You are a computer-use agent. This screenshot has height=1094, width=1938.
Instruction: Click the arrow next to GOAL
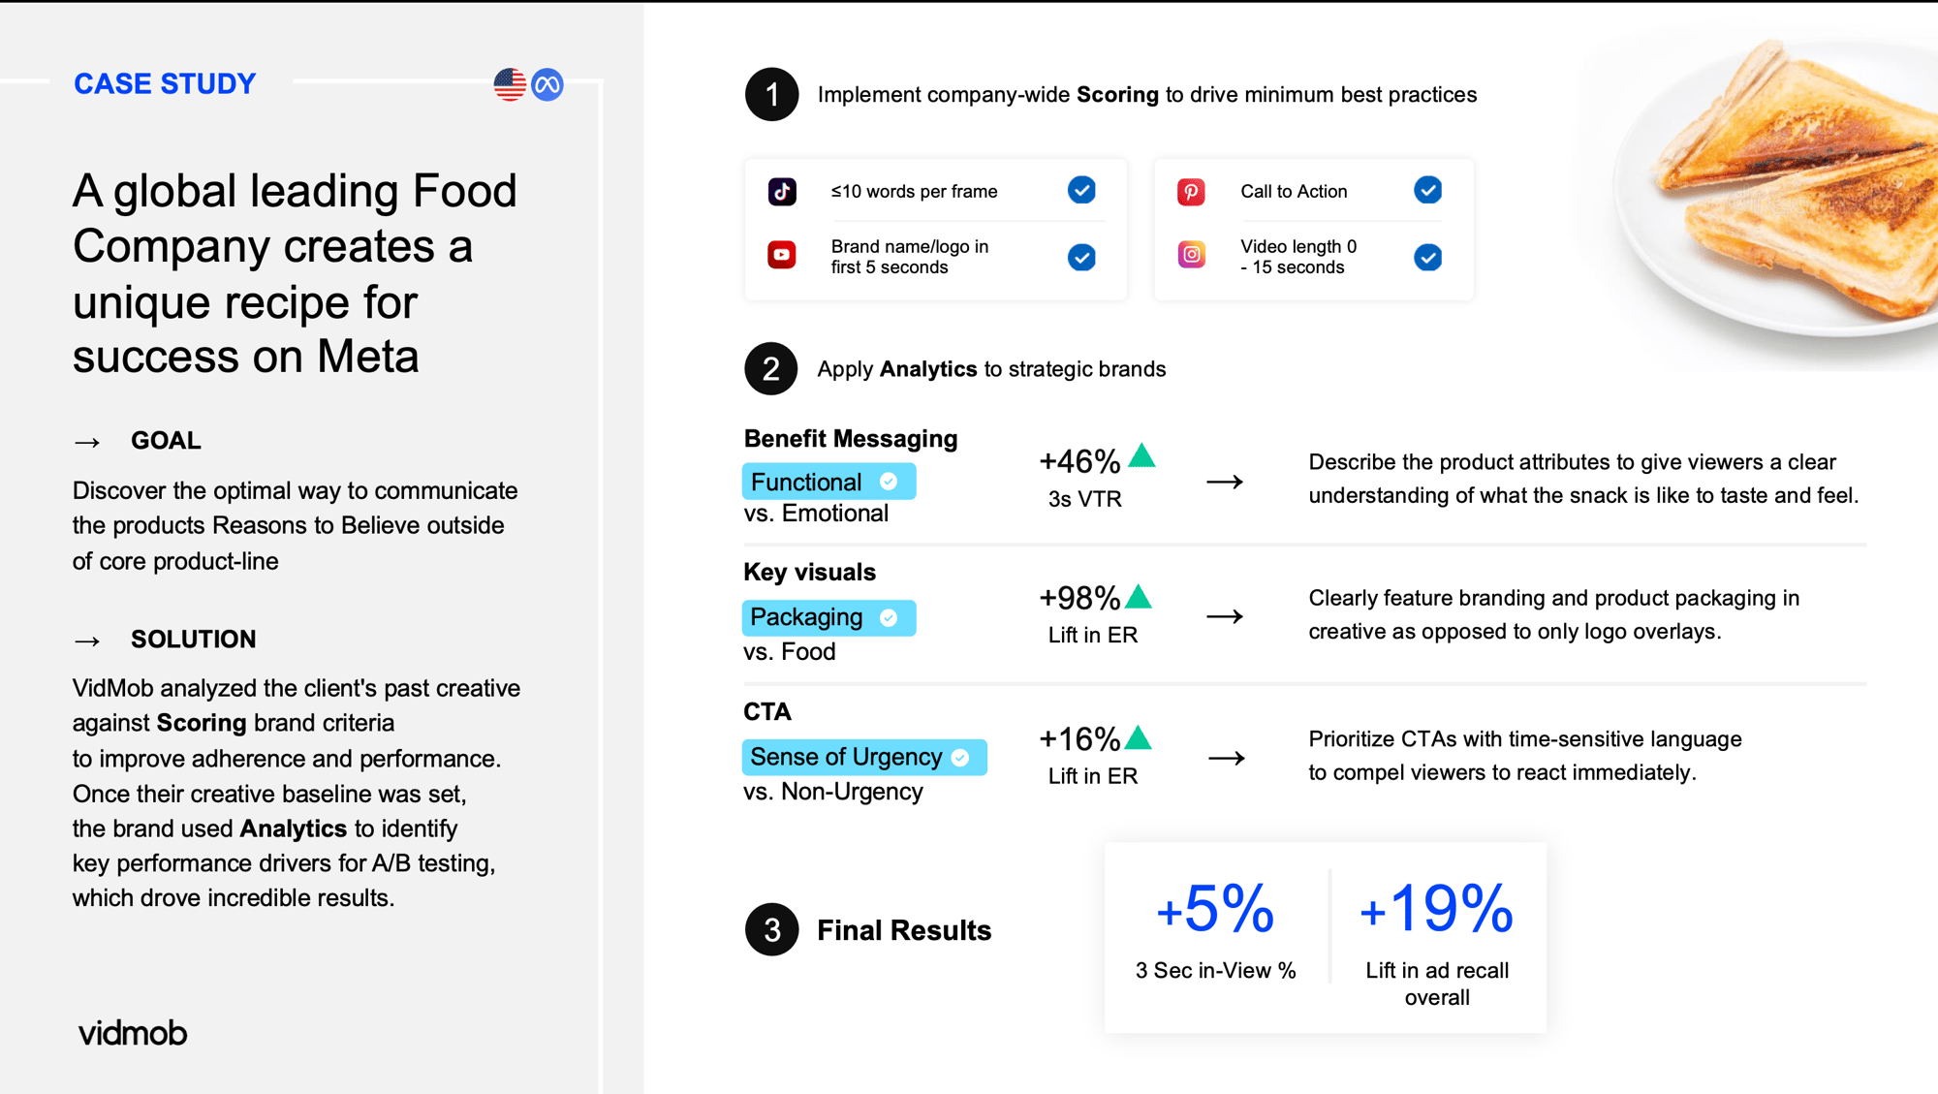[x=87, y=442]
